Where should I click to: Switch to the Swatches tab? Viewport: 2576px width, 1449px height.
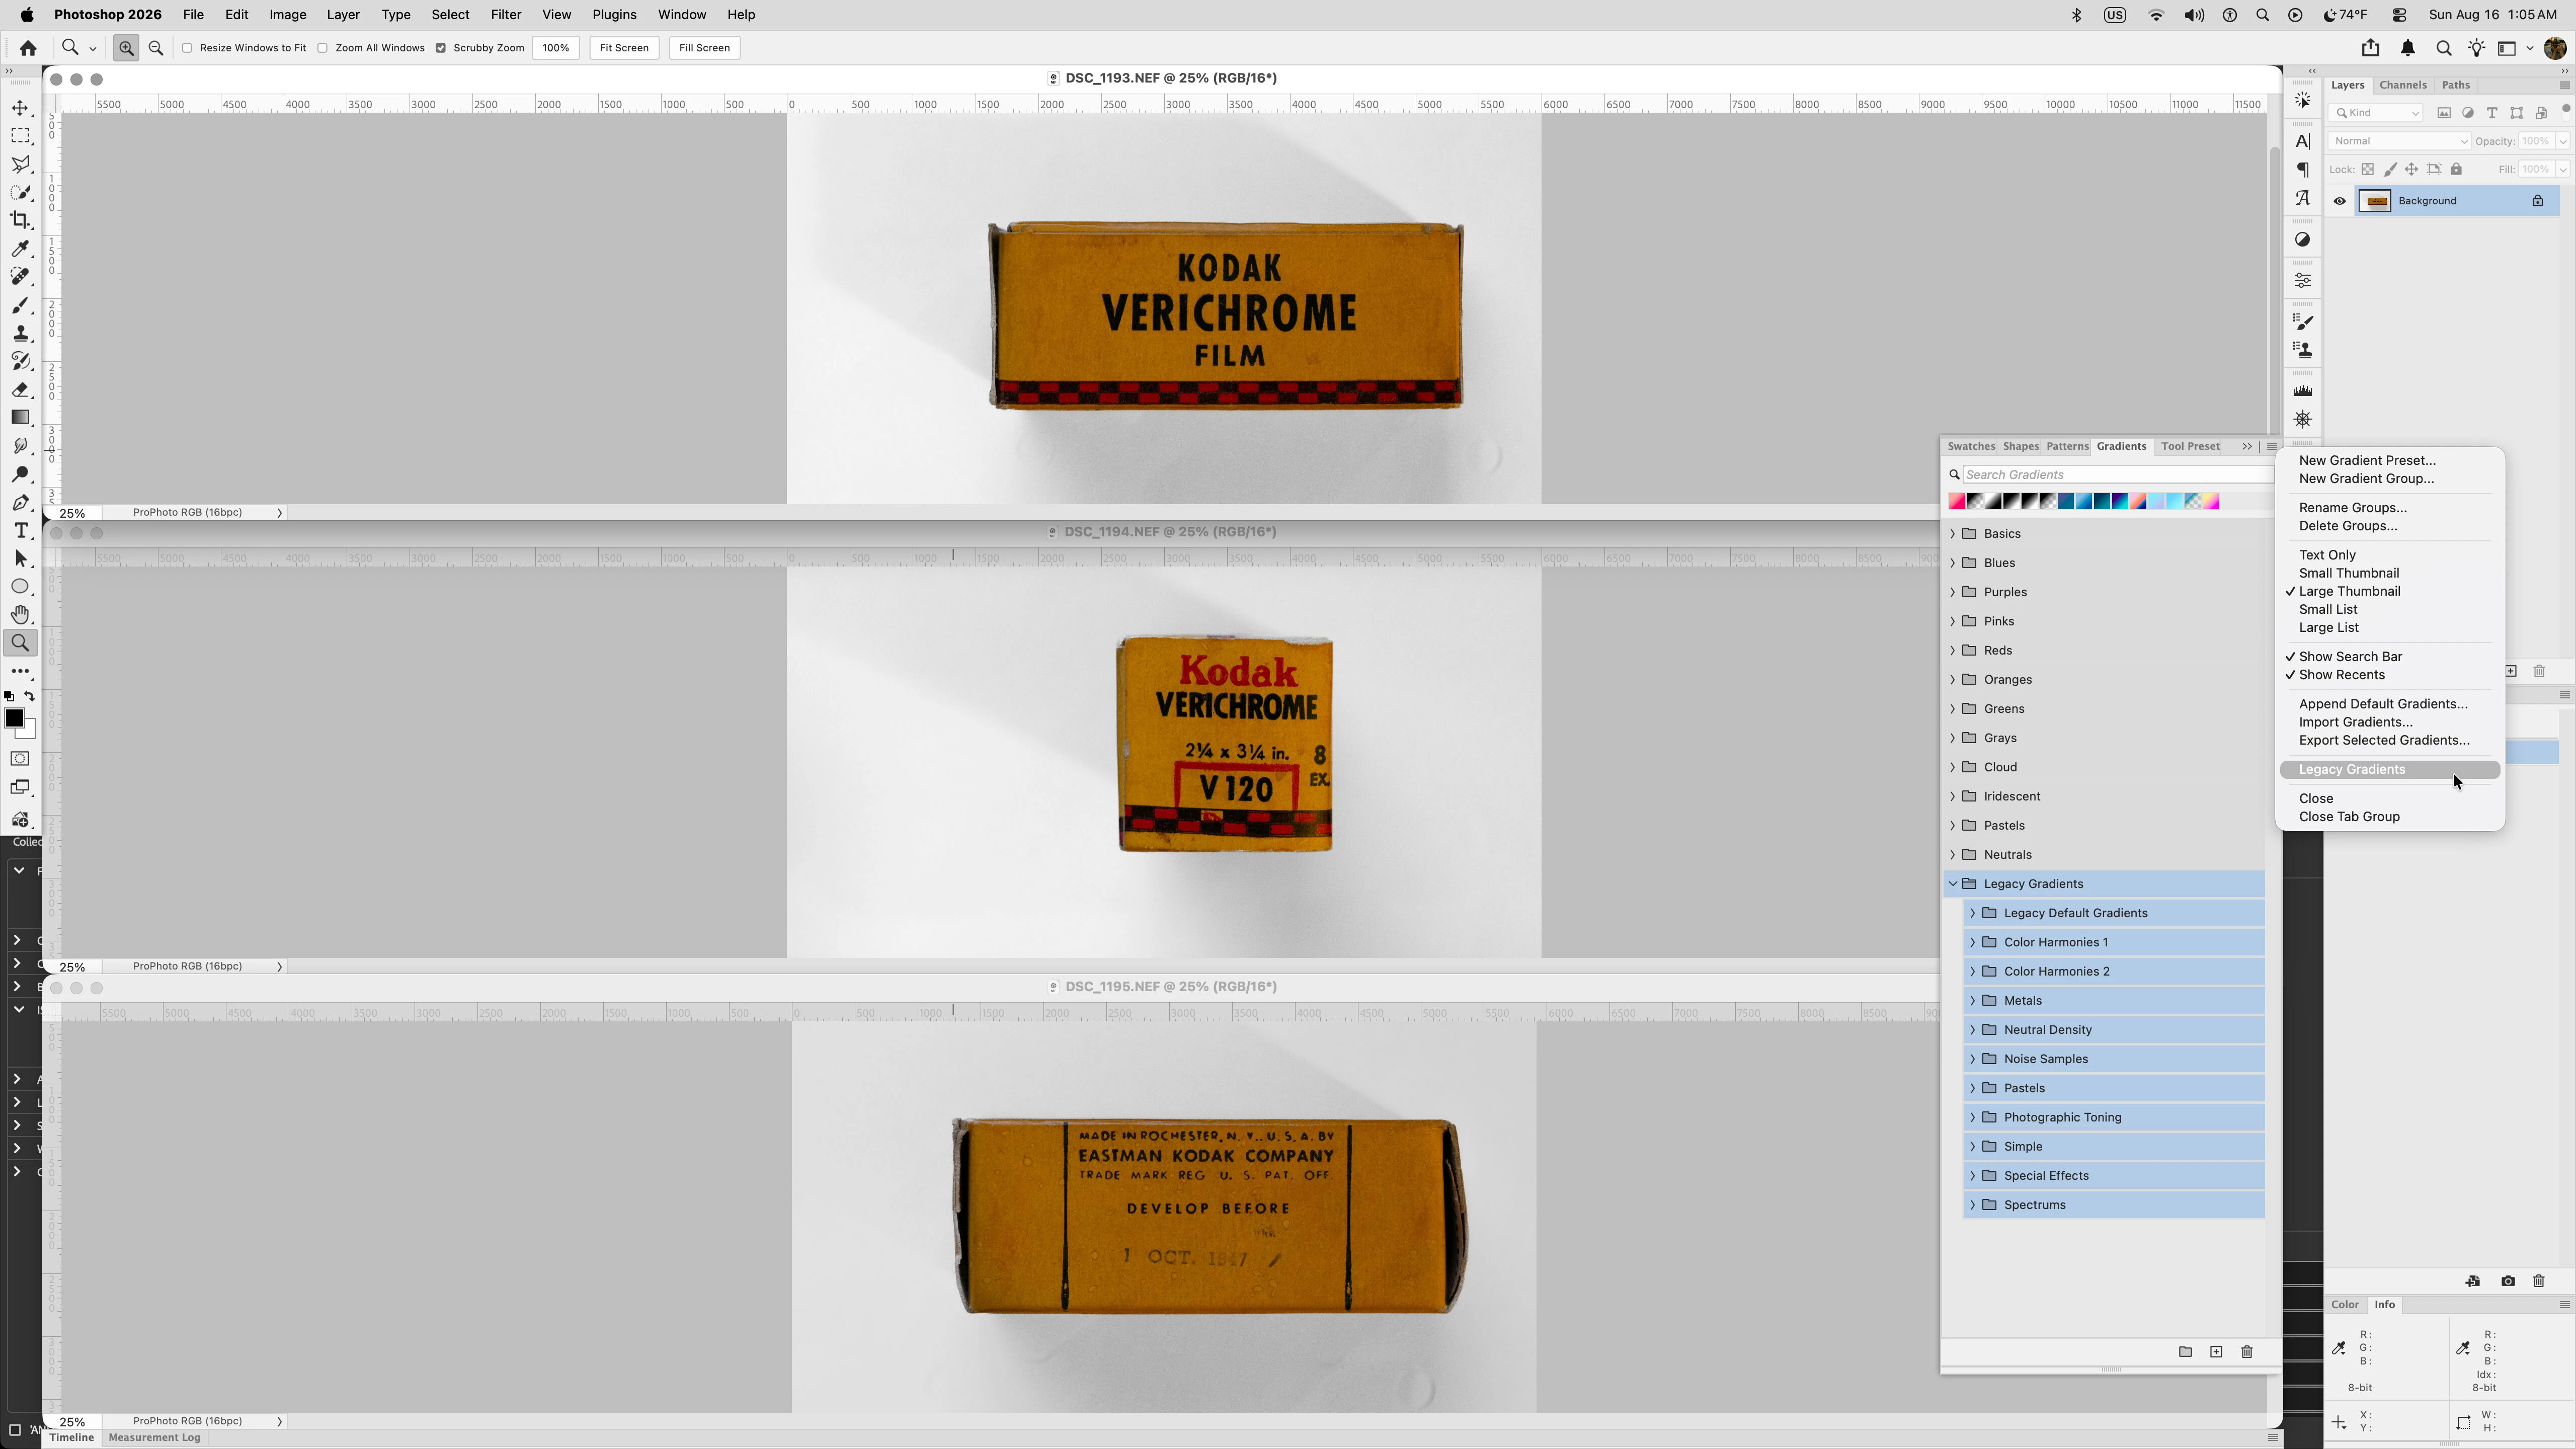click(x=1971, y=447)
